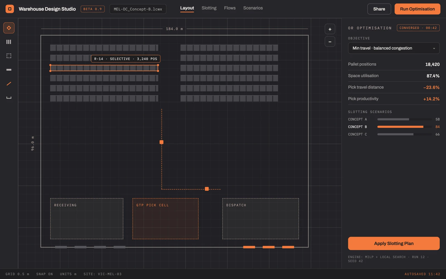
Task: Click the 96.0 m height dimension
Action: 33,143
